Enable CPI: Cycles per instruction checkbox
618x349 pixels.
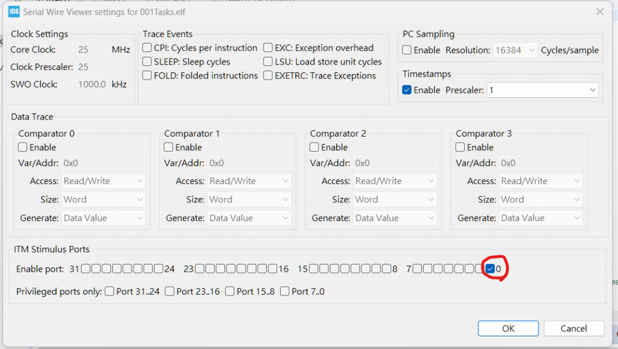(x=147, y=48)
